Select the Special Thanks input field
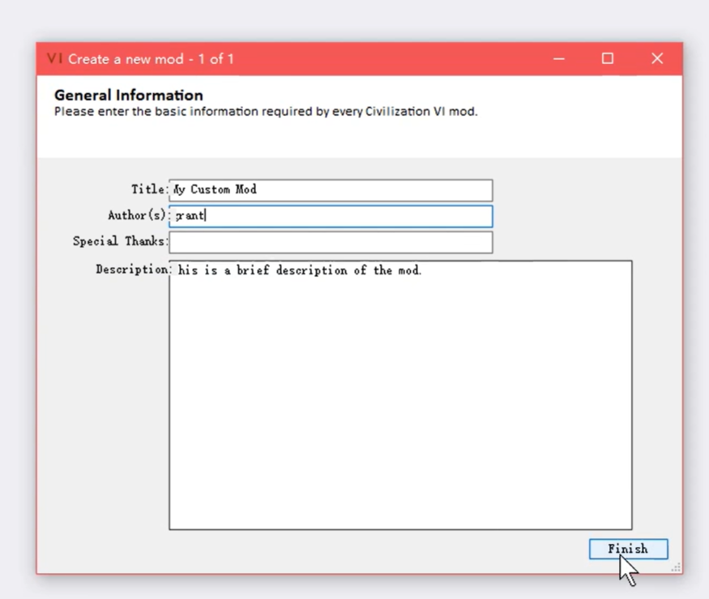This screenshot has width=709, height=599. click(x=331, y=242)
